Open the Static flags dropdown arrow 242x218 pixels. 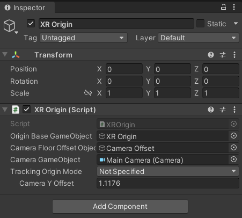(x=236, y=24)
